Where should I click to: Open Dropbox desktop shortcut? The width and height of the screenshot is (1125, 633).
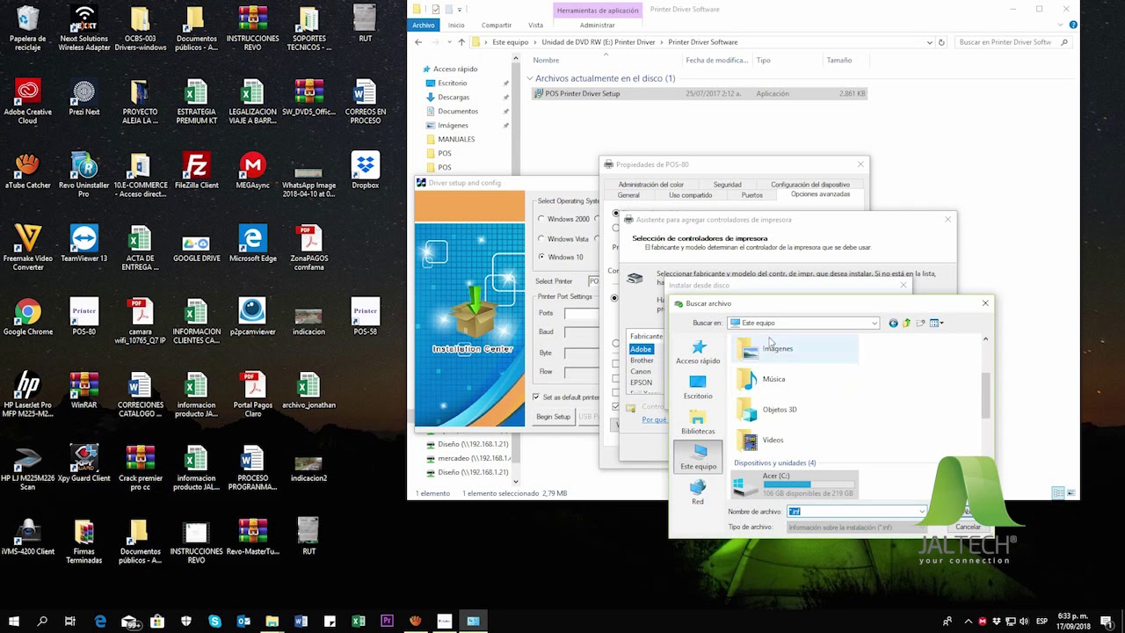coord(365,172)
